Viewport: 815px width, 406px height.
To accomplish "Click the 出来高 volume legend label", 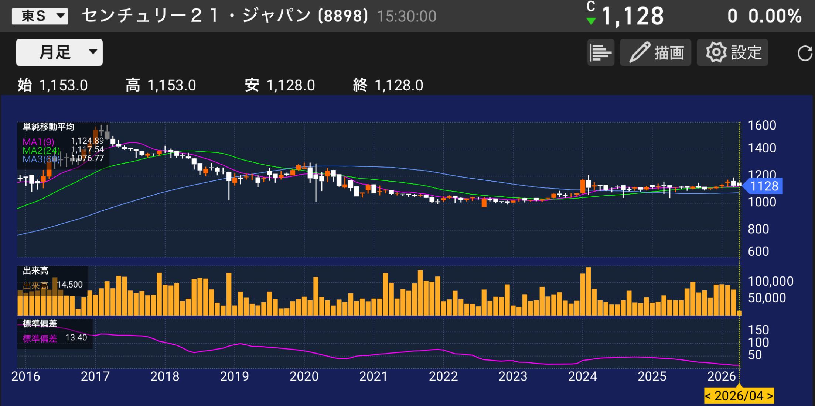I will pyautogui.click(x=36, y=271).
